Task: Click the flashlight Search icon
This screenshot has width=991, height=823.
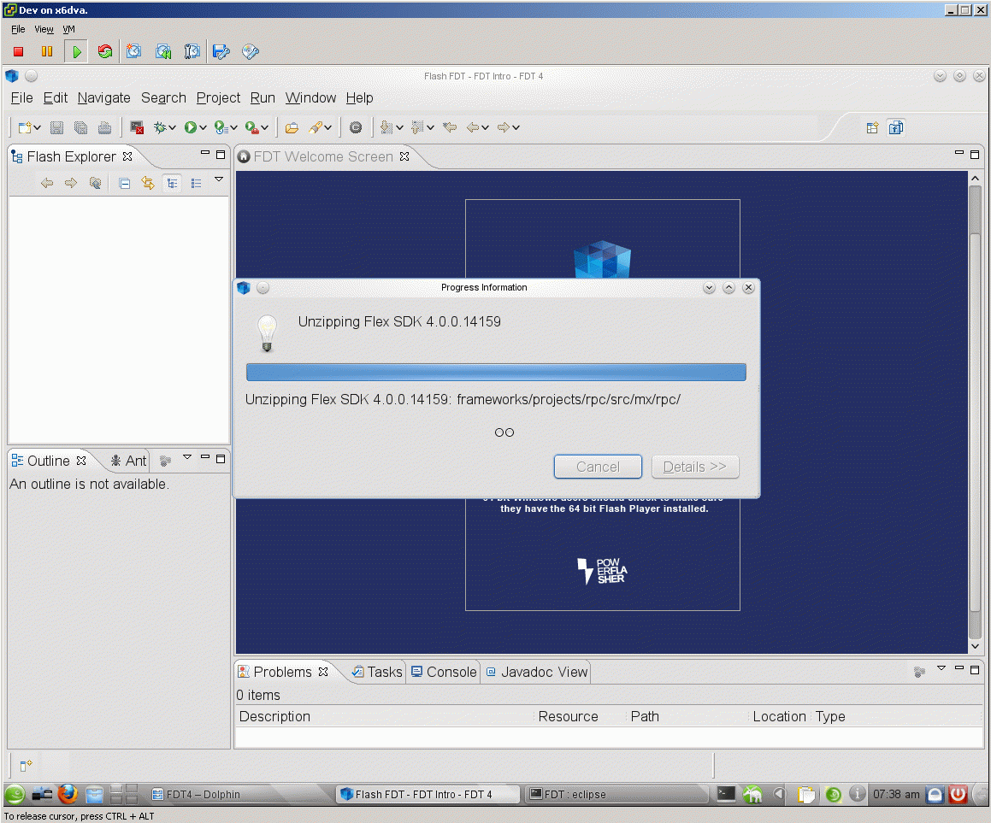Action: (316, 127)
